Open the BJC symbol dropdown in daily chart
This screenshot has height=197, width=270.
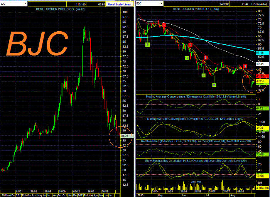161,3
